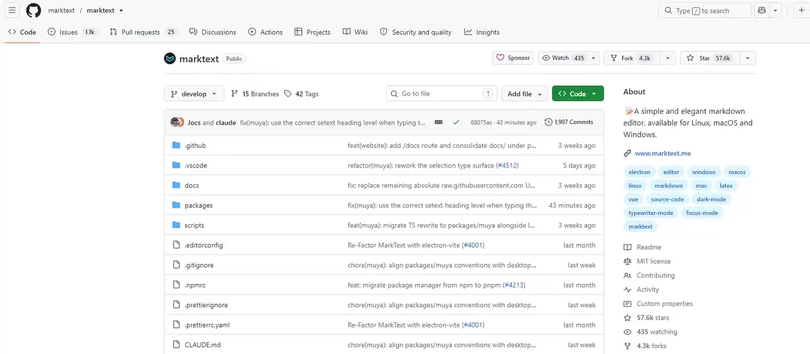Click the Sponsor heart button
Screen dimensions: 810x354
click(x=513, y=58)
